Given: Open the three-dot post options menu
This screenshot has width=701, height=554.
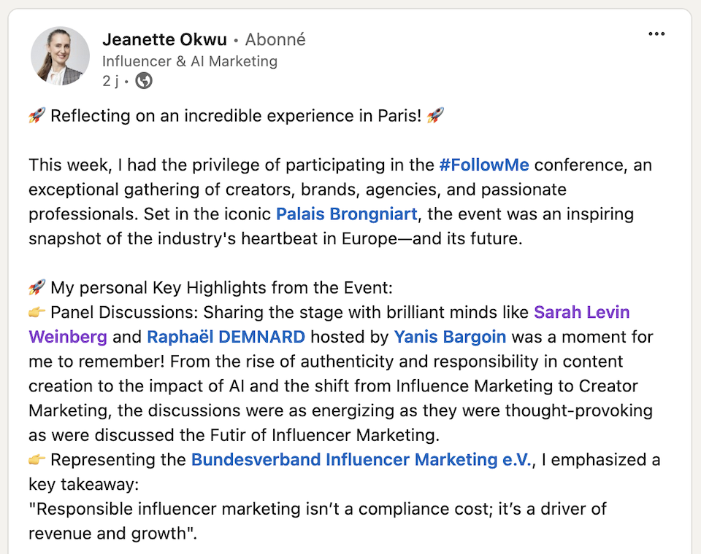Looking at the screenshot, I should click(x=656, y=34).
